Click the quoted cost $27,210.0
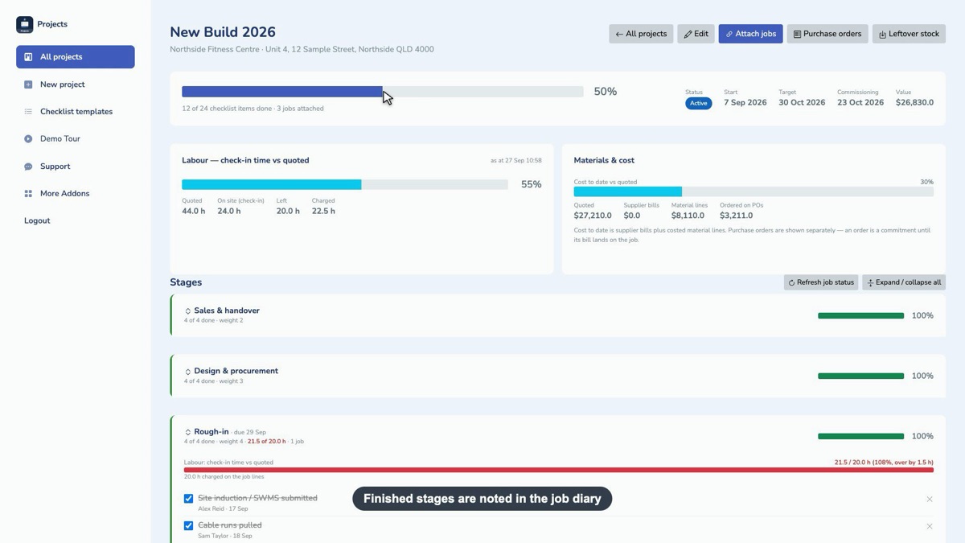The height and width of the screenshot is (543, 965). tap(593, 216)
